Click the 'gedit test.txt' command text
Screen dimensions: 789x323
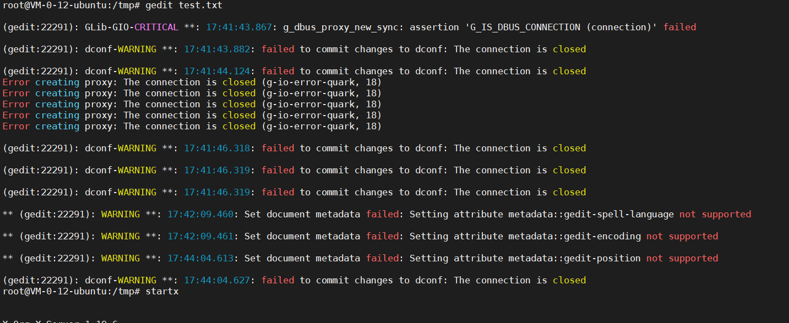[x=184, y=5]
